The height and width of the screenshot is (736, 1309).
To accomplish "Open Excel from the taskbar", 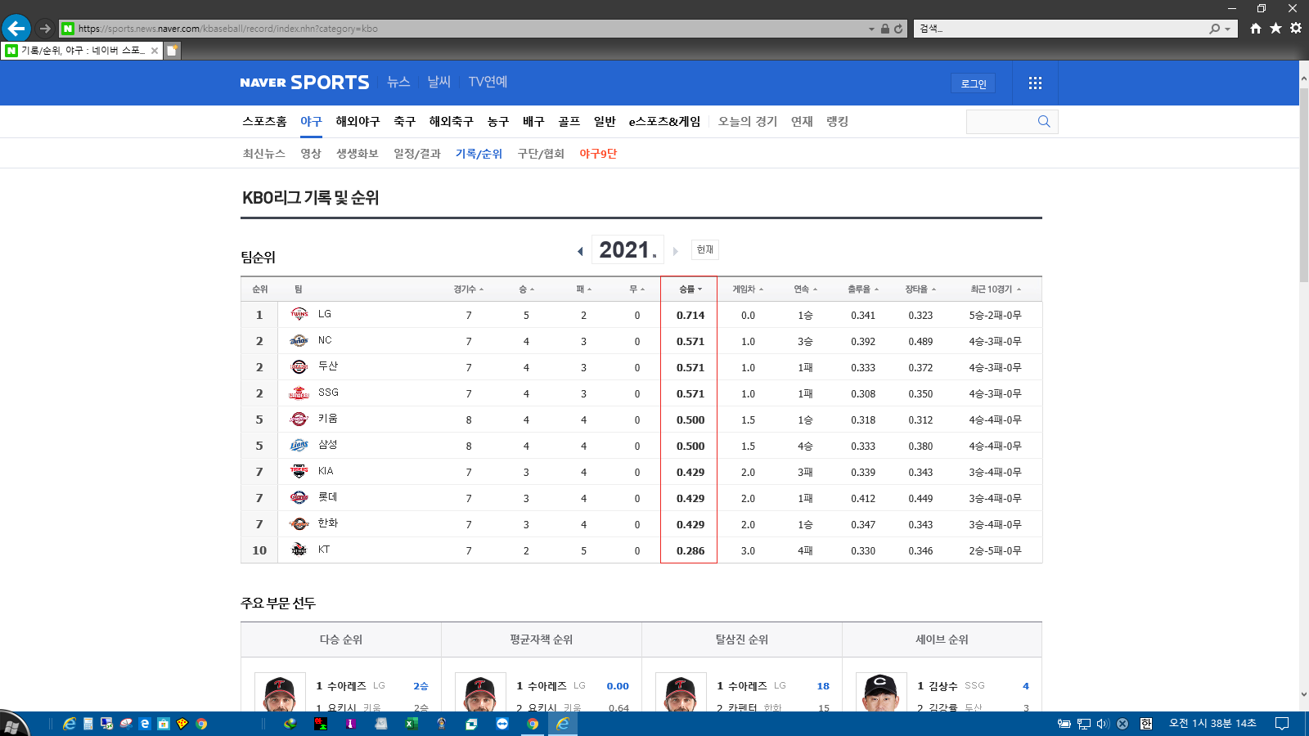I will (x=412, y=724).
